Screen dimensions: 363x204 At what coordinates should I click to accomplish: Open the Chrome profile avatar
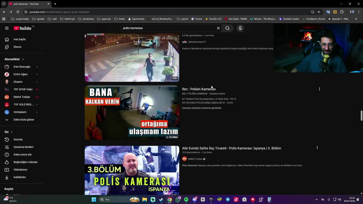pos(352,12)
